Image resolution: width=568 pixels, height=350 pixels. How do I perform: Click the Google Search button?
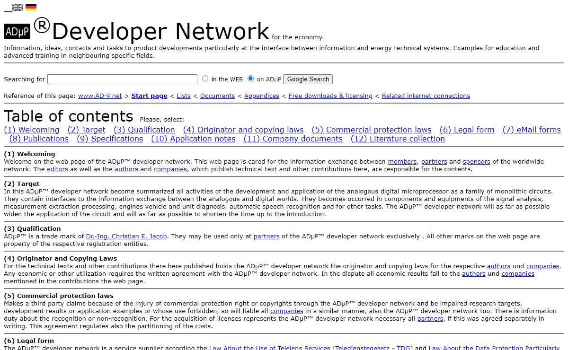pos(308,79)
